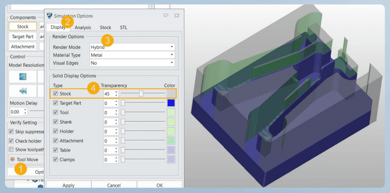The height and width of the screenshot is (193, 390).
Task: Click the Attachment transparency value field
Action: pyautogui.click(x=111, y=141)
